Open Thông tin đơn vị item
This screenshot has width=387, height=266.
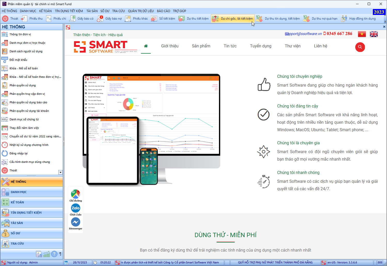click(x=31, y=34)
